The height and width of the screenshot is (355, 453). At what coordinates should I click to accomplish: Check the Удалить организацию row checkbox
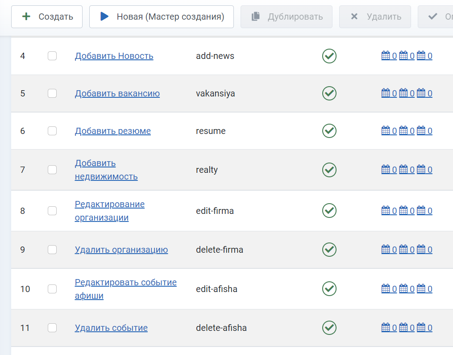point(52,250)
